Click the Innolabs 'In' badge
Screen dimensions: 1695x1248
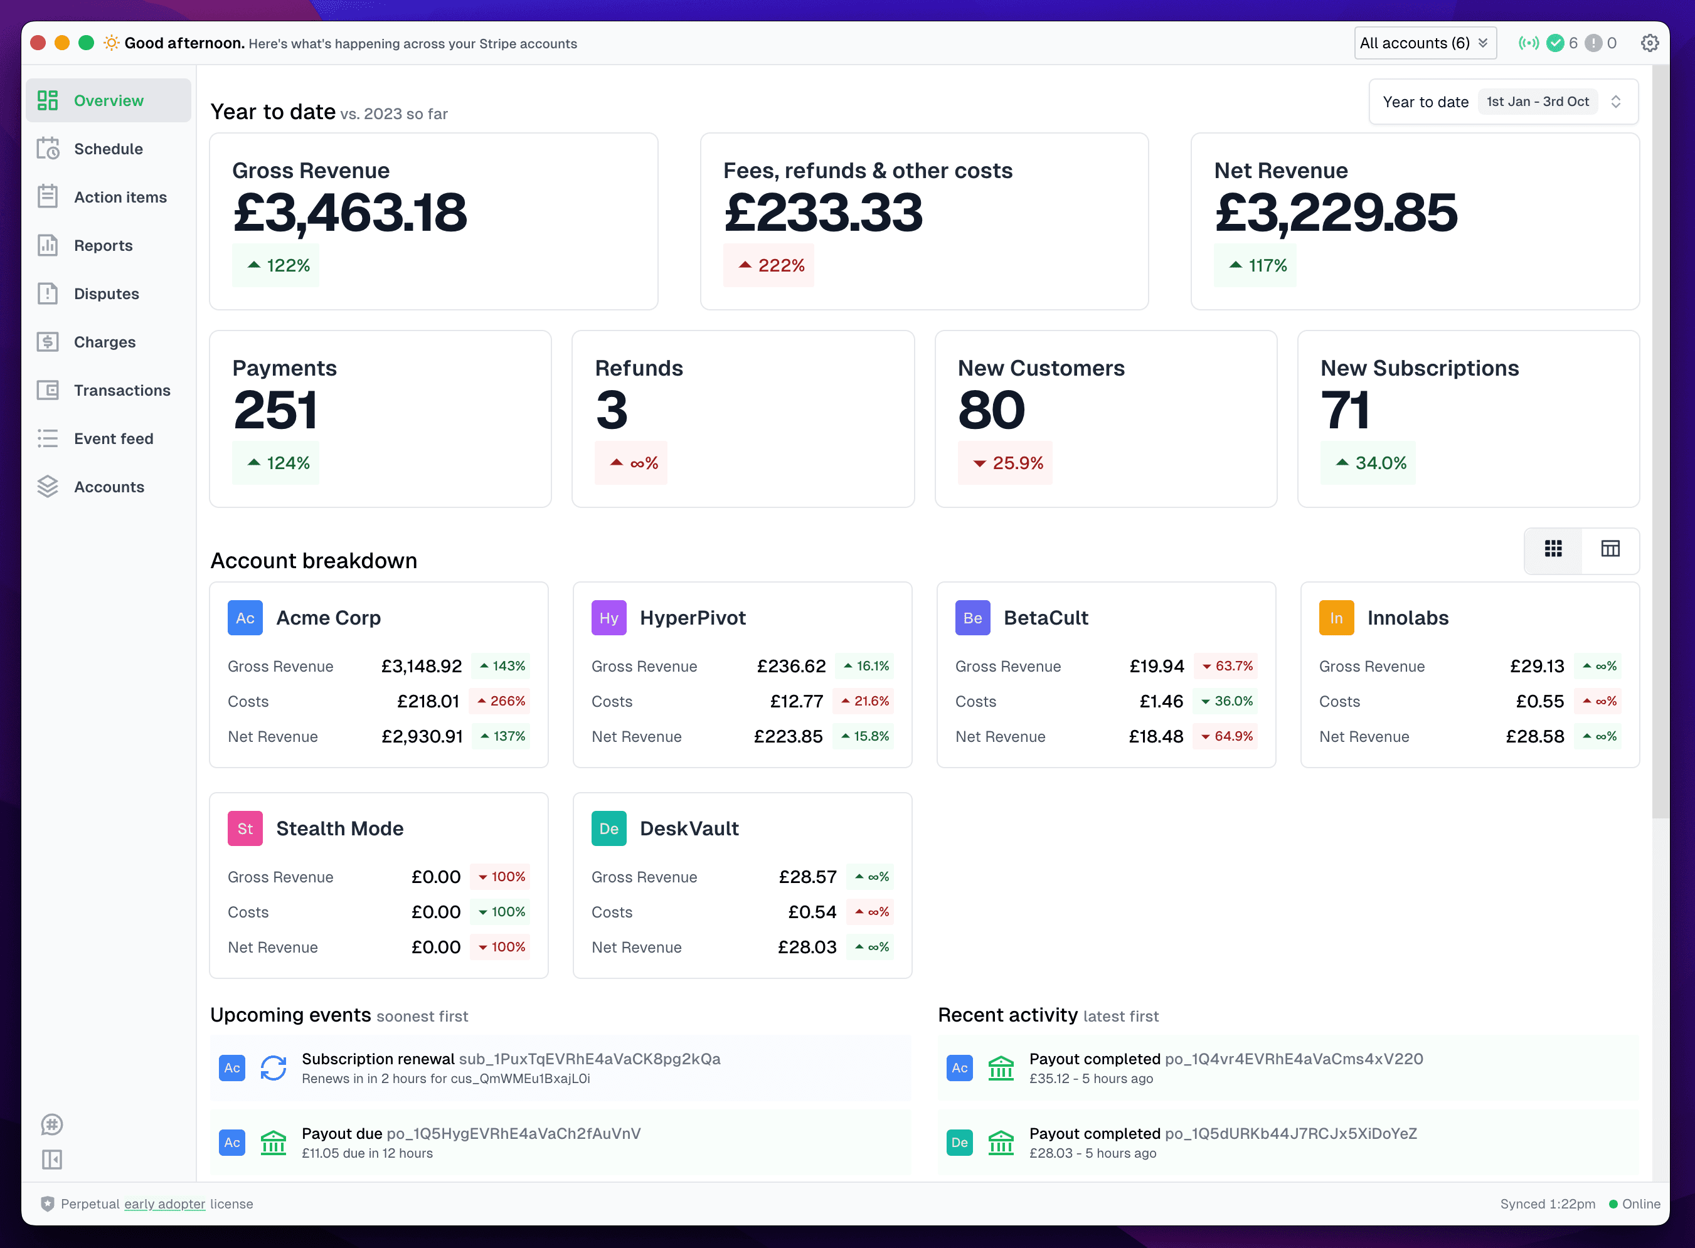(x=1336, y=618)
